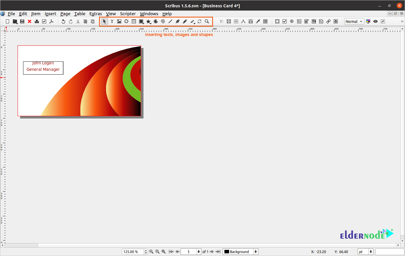Select the Bezier Curve pen tool

click(178, 21)
